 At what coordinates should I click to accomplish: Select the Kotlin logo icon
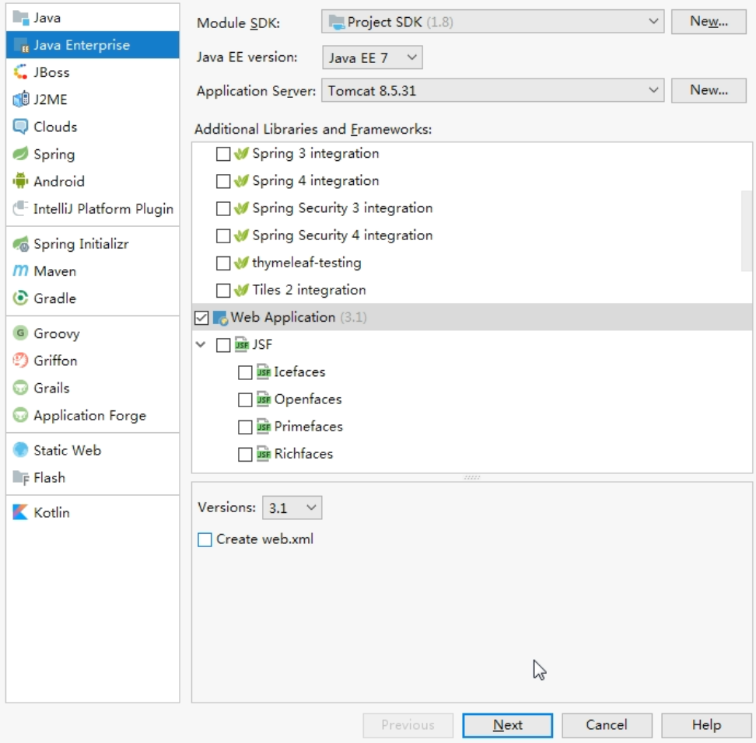[x=20, y=512]
